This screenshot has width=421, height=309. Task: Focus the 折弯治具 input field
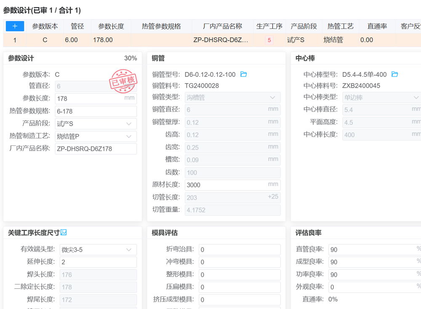tap(239, 250)
